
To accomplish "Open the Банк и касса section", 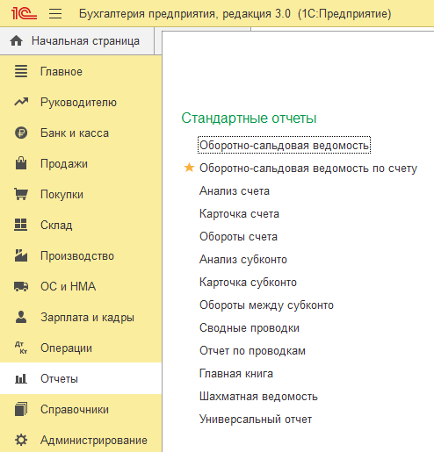I will pos(81,133).
